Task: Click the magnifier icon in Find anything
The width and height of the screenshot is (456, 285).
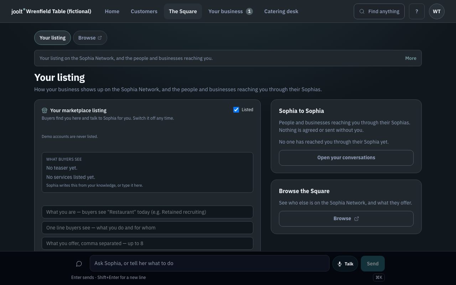Action: pyautogui.click(x=362, y=11)
